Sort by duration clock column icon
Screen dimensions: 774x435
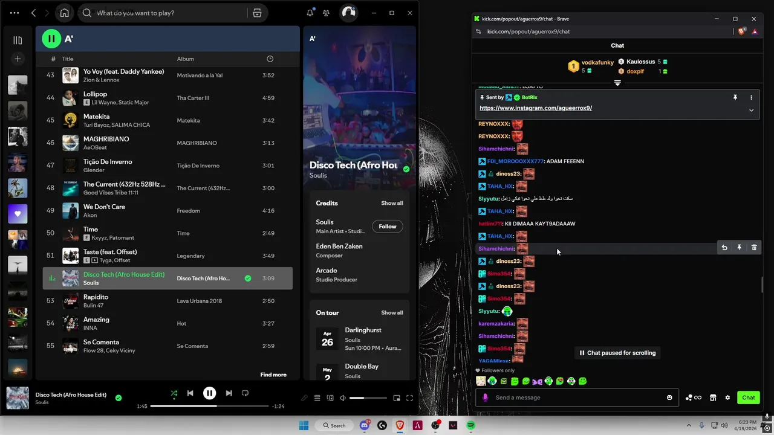click(270, 59)
